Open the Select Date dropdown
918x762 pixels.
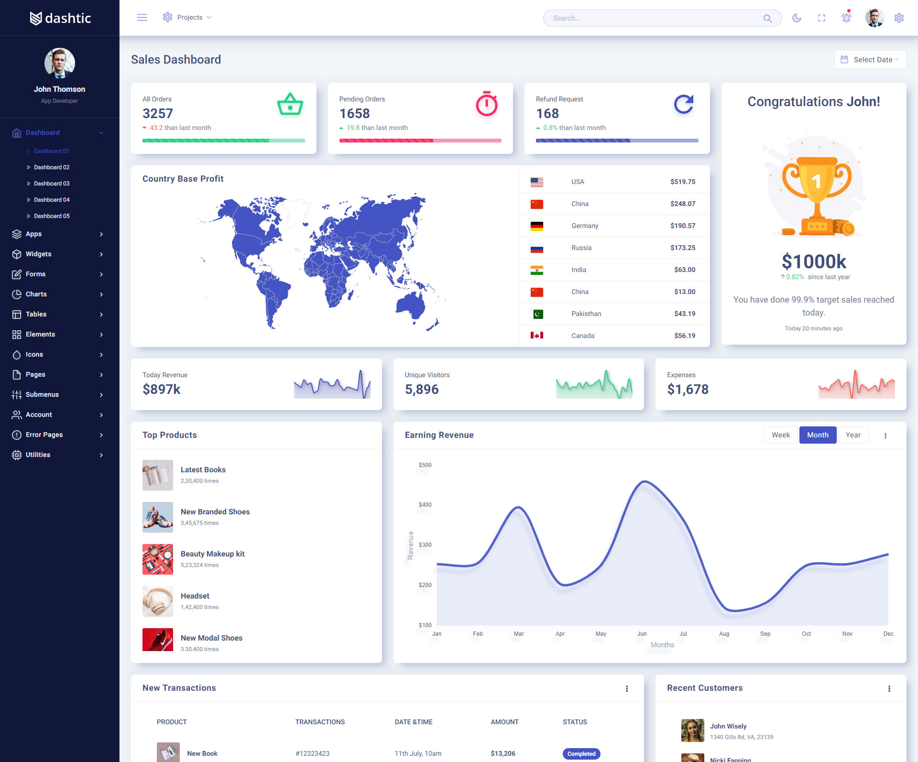pyautogui.click(x=870, y=60)
